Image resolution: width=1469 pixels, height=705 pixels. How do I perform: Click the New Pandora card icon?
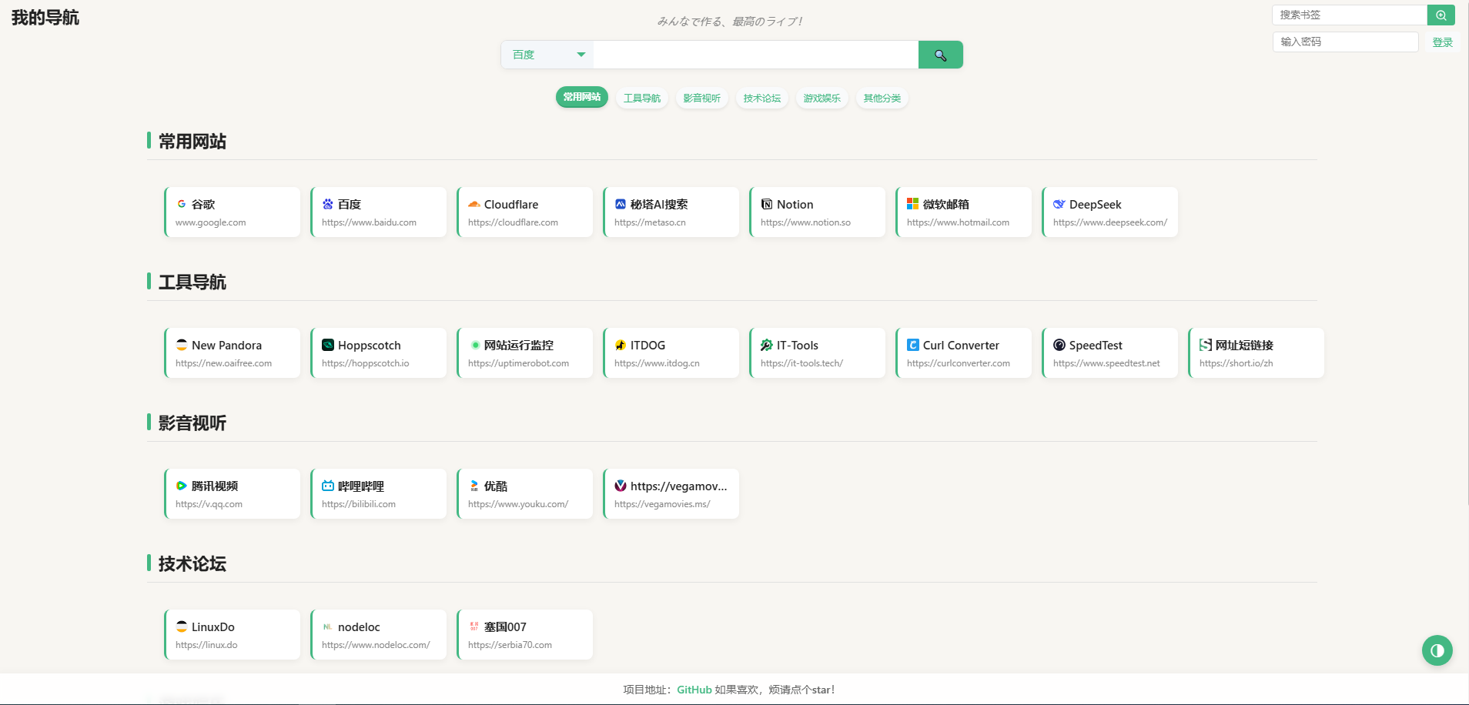182,345
